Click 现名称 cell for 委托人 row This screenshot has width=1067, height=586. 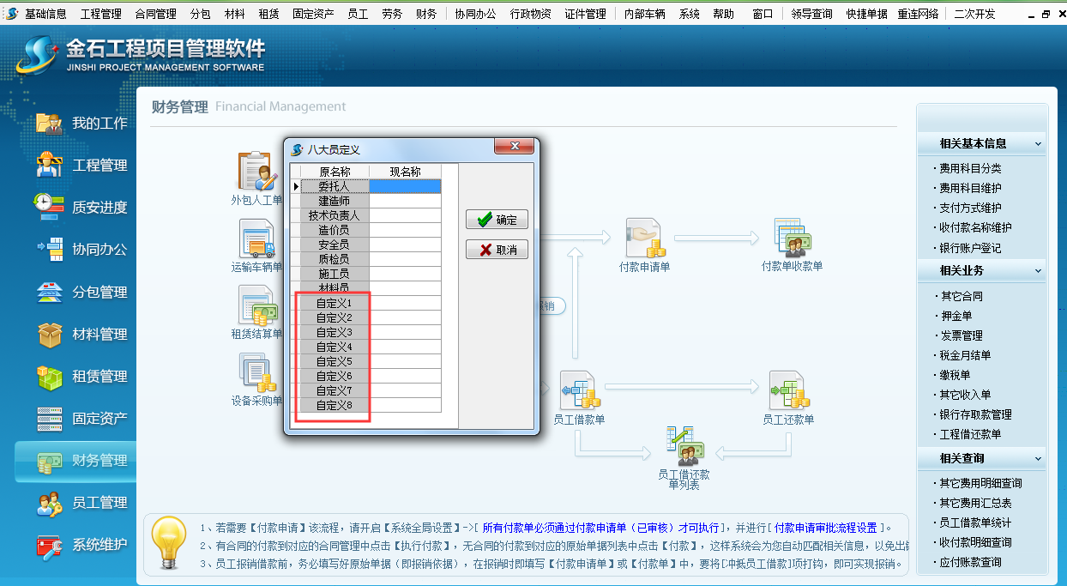[x=405, y=186]
